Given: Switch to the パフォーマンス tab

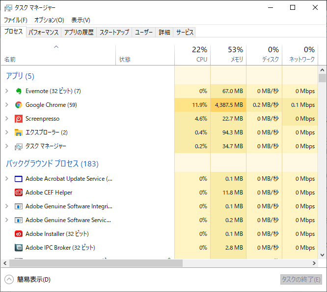Looking at the screenshot, I should click(44, 32).
